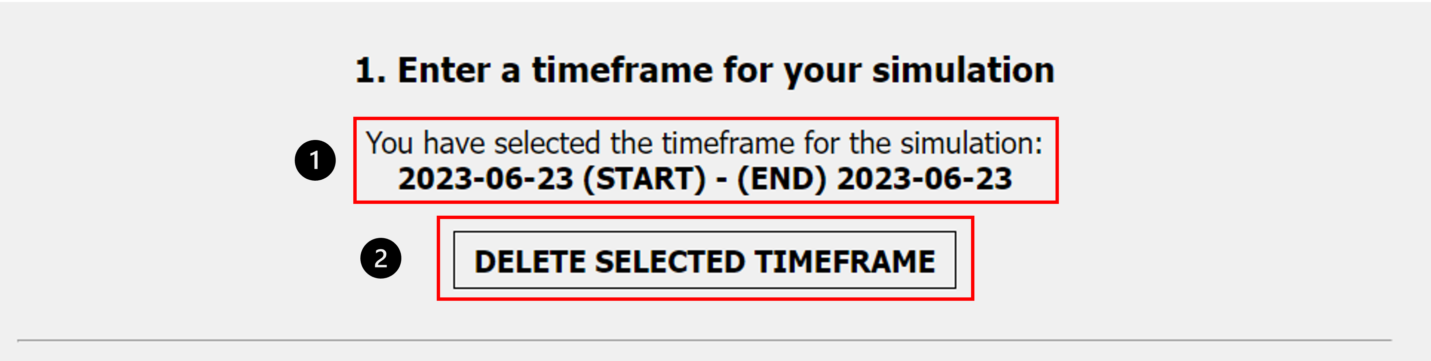The height and width of the screenshot is (361, 1431).
Task: Click the word "simulation" in the bold heading
Action: (963, 71)
